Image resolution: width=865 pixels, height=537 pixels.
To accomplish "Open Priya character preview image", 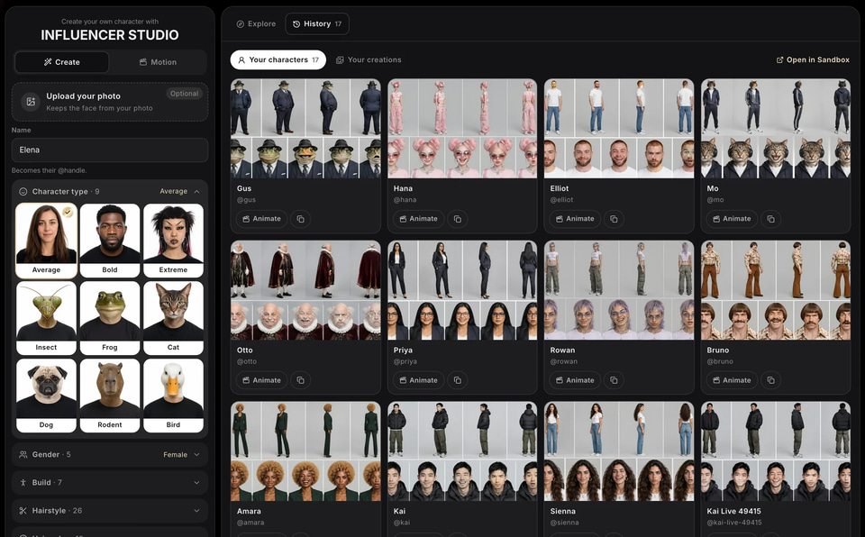I will click(462, 290).
